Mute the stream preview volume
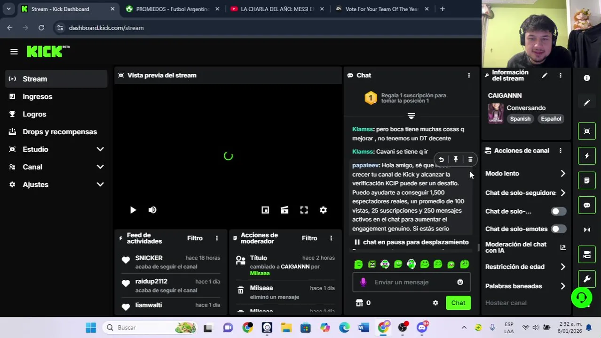The height and width of the screenshot is (338, 601). click(x=152, y=210)
